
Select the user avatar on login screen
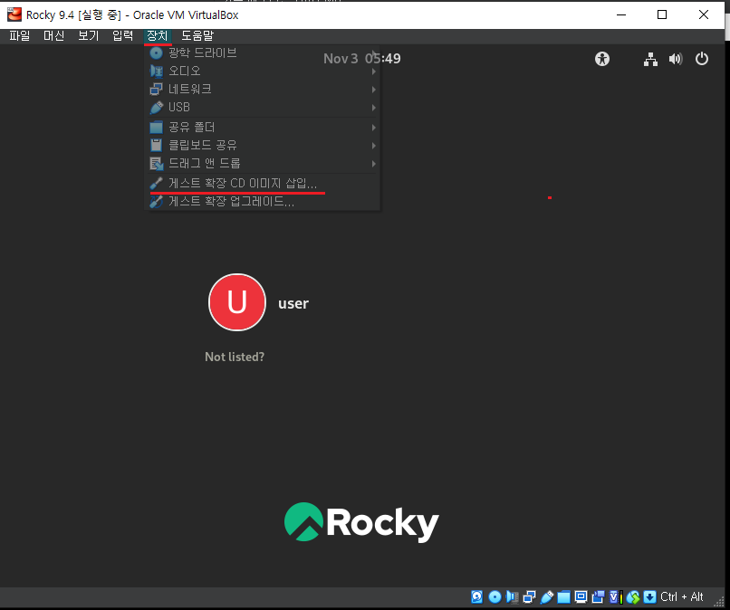237,302
